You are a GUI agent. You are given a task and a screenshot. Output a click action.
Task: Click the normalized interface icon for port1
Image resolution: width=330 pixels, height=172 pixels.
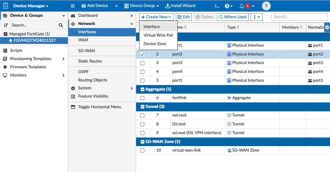pyautogui.click(x=310, y=45)
